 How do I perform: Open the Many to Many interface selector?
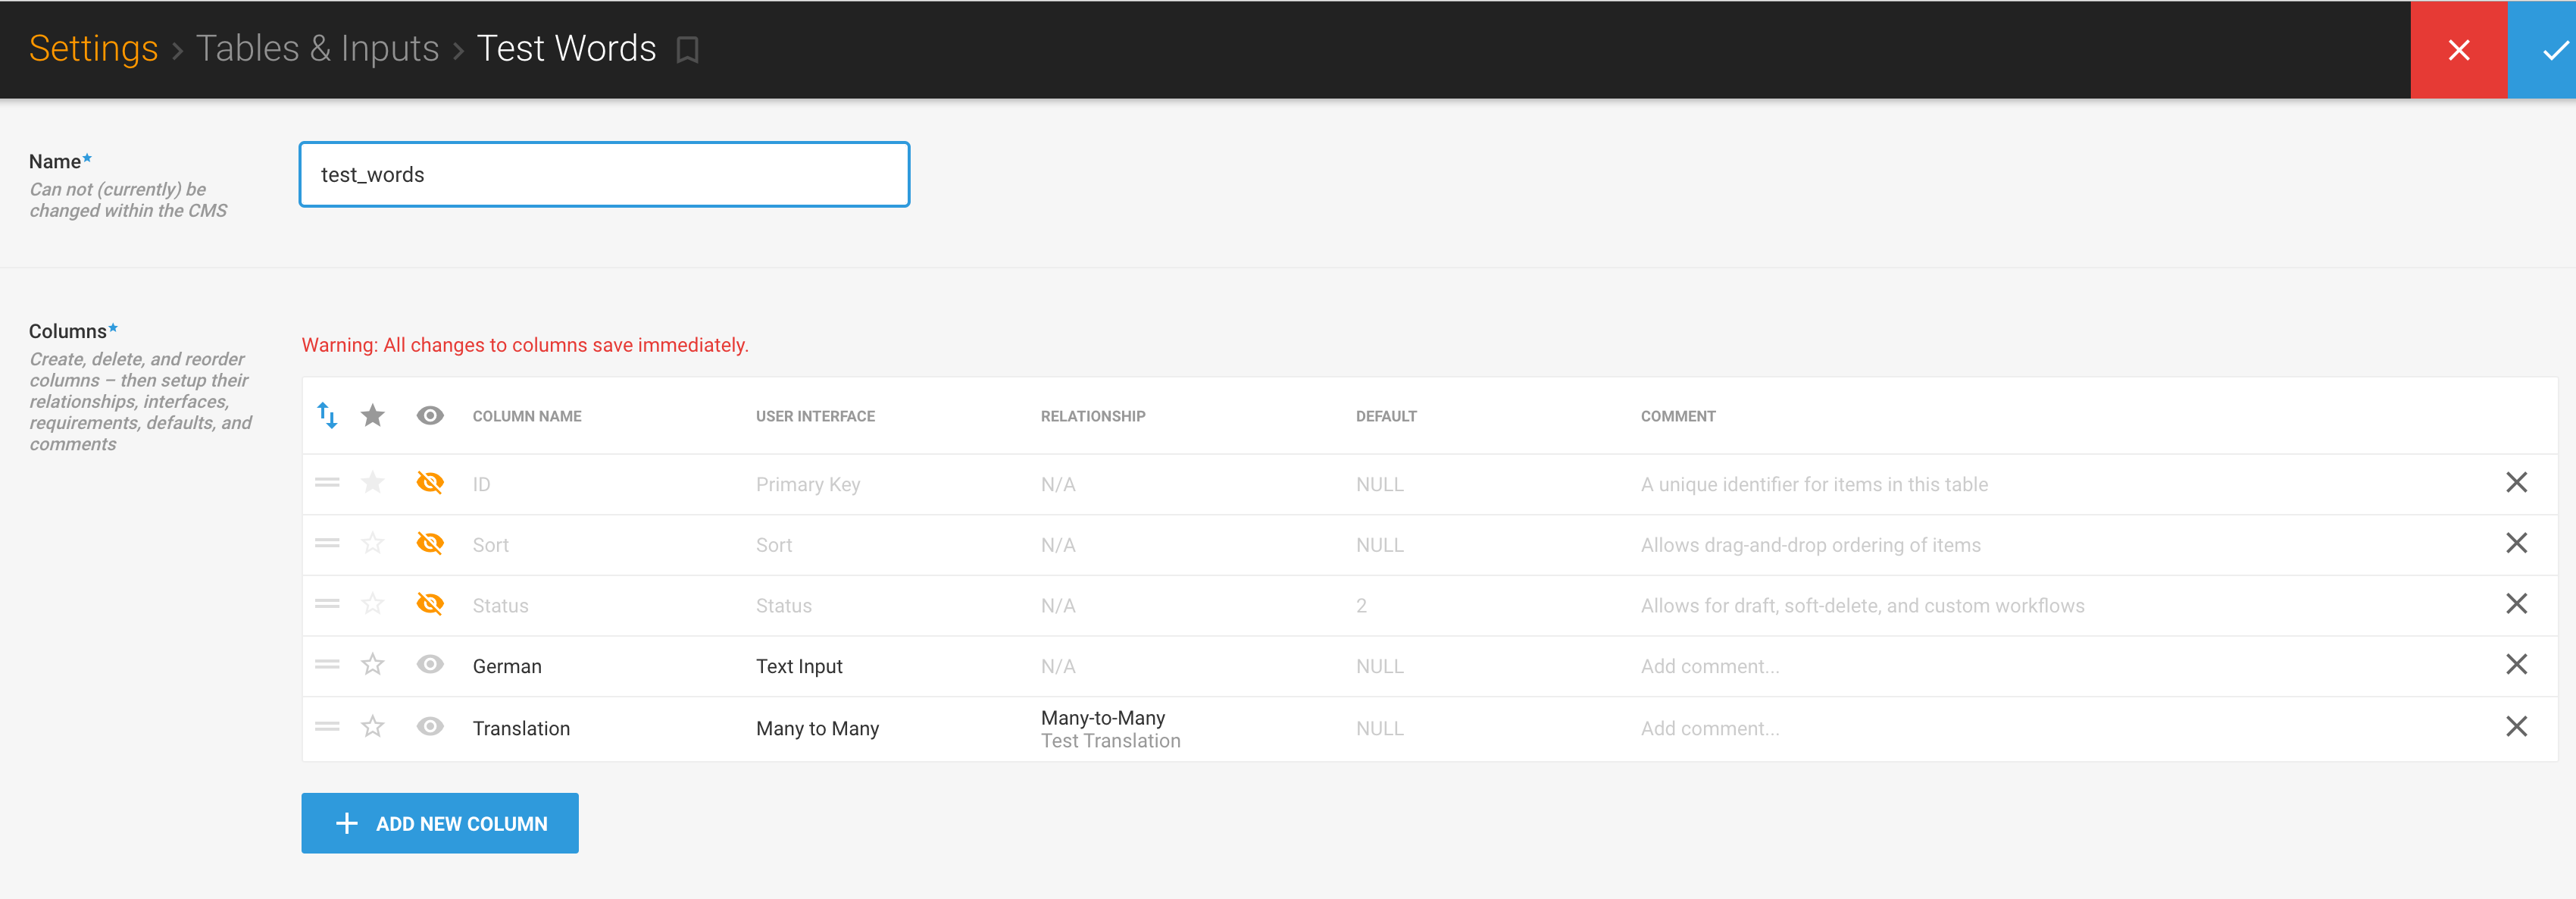pyautogui.click(x=817, y=728)
